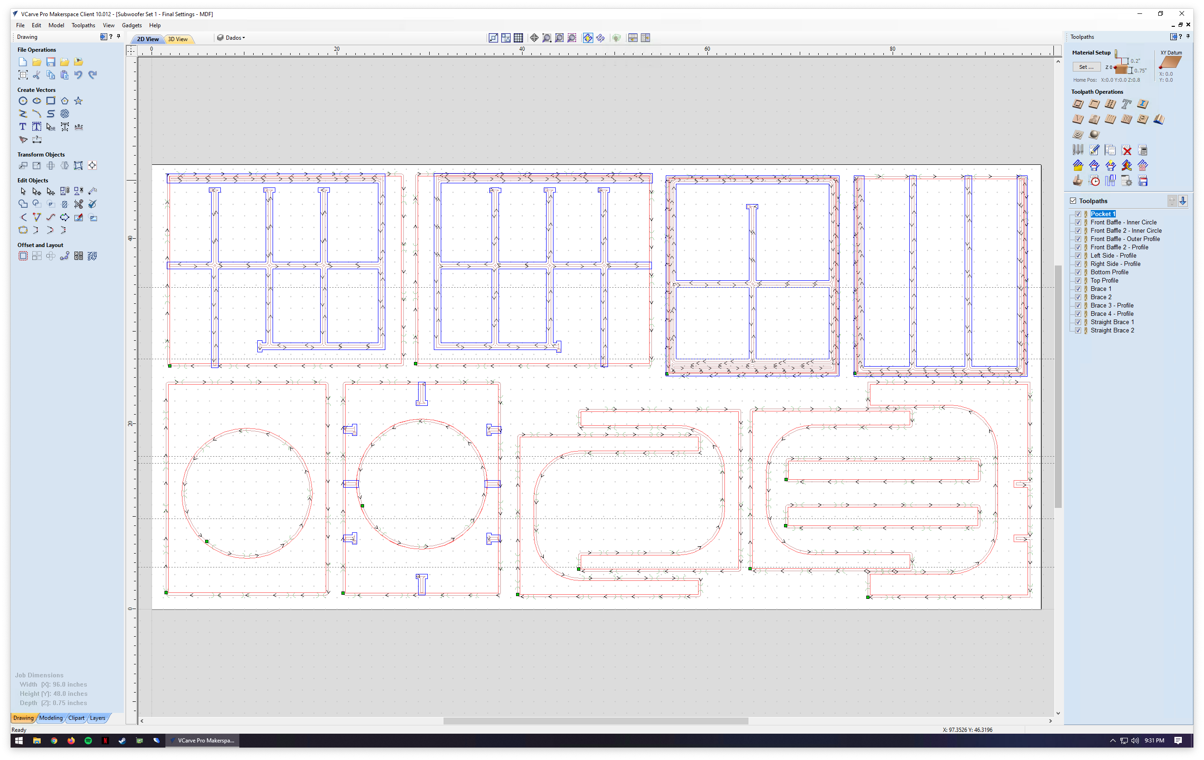This screenshot has width=1204, height=760.
Task: Click the Delete Toolpath icon
Action: [x=1126, y=151]
